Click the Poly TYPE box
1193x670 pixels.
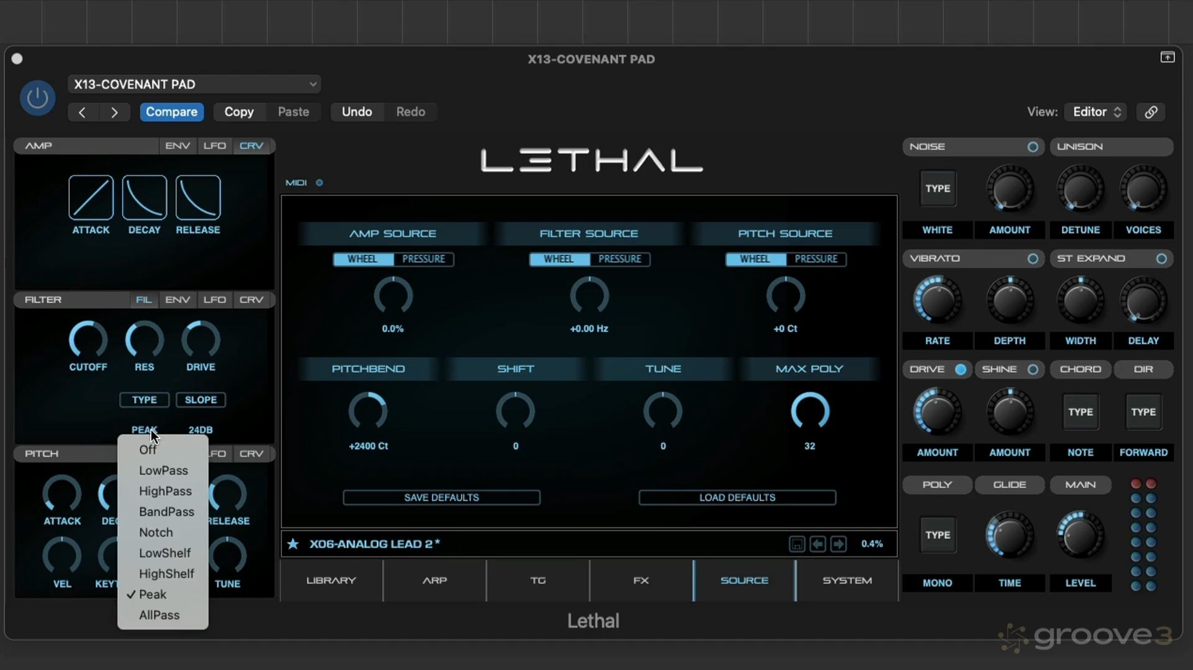[938, 535]
